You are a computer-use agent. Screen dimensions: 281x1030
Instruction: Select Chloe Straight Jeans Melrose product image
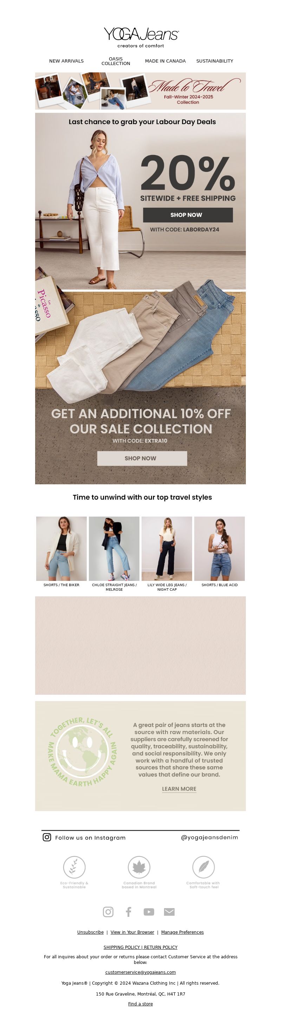114,548
